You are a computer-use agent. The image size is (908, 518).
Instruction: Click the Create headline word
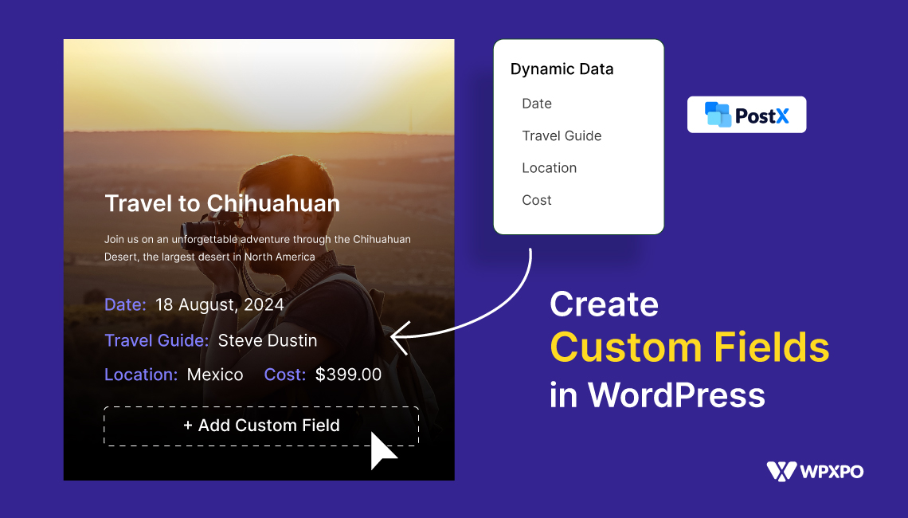(x=604, y=304)
